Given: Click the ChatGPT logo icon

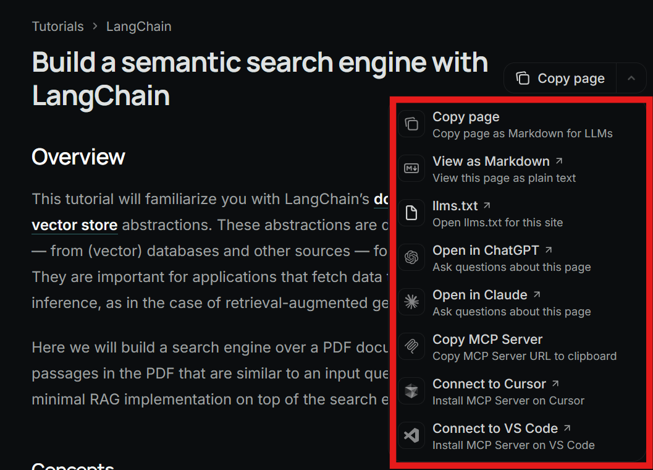Looking at the screenshot, I should pyautogui.click(x=411, y=258).
